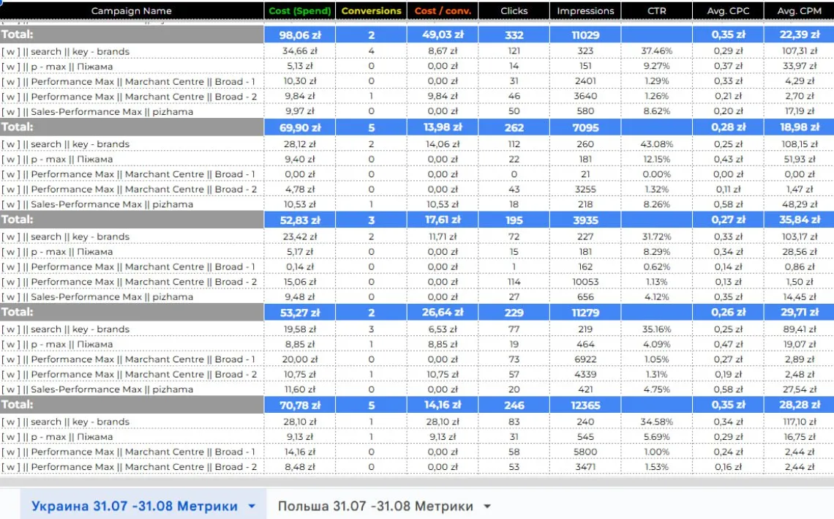This screenshot has height=519, width=834.
Task: Click the Avg. CPM cell 107,31 zł
Action: [x=799, y=51]
